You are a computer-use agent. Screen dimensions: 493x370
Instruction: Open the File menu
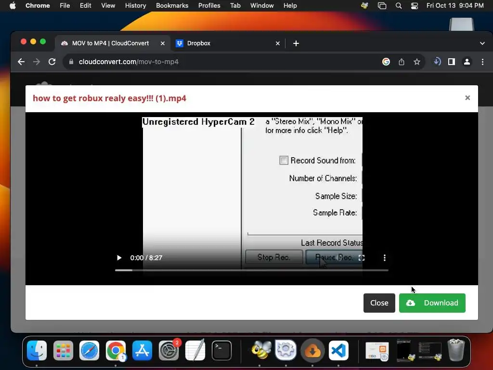point(65,5)
